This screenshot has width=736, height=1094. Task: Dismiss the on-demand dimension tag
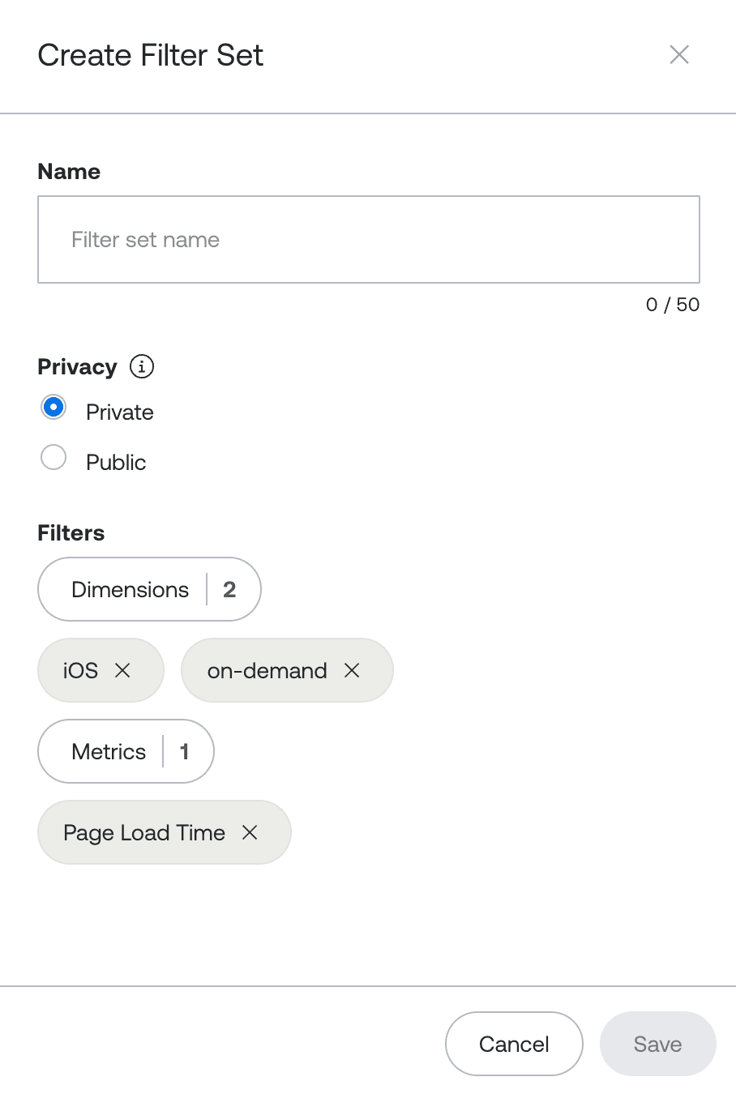[x=353, y=670]
